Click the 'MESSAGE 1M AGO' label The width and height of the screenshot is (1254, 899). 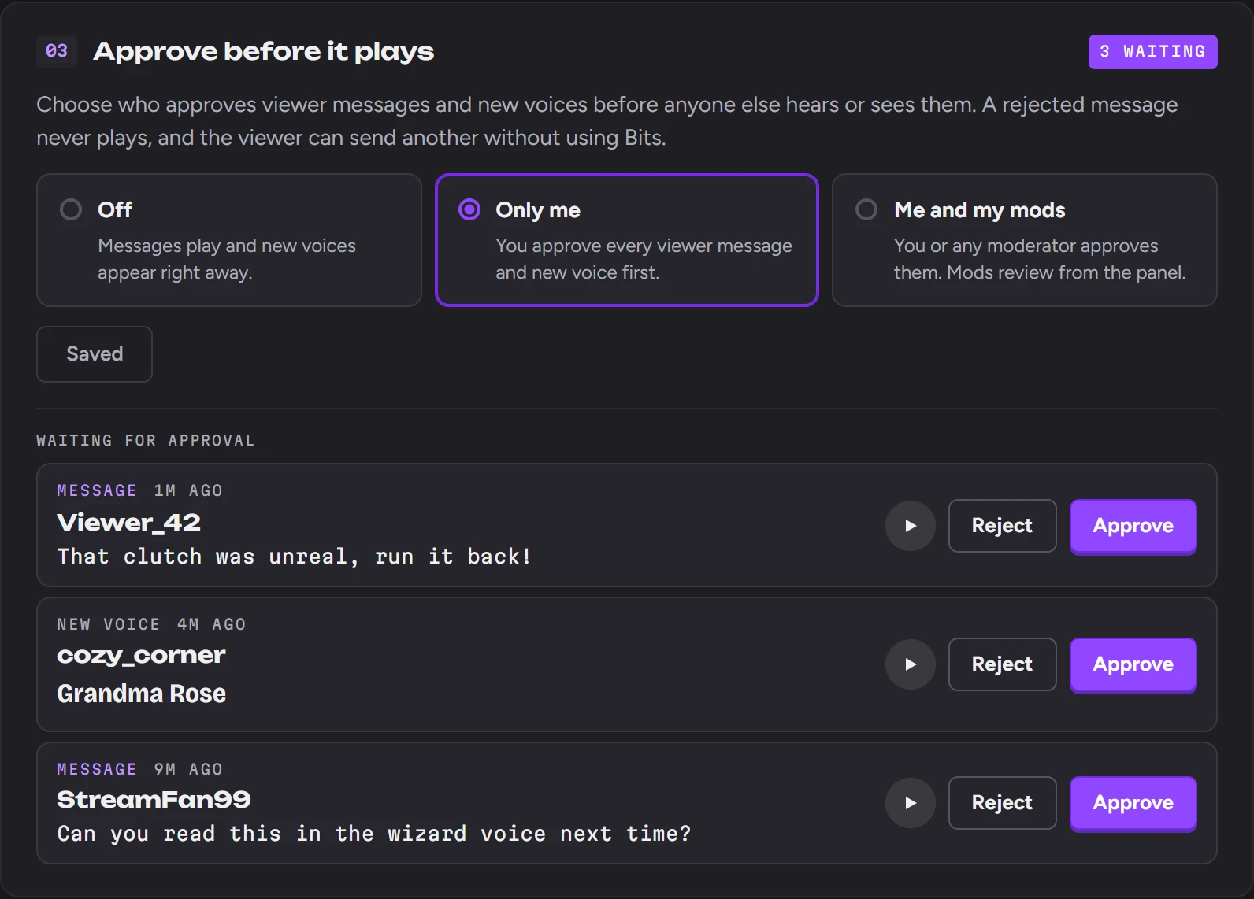[139, 490]
